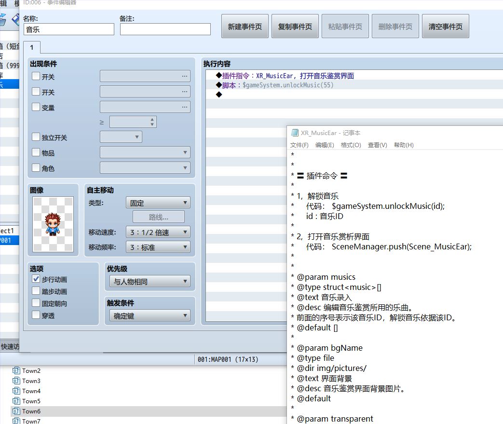Focus the 备注 note input field
This screenshot has height=424, width=503.
165,29
